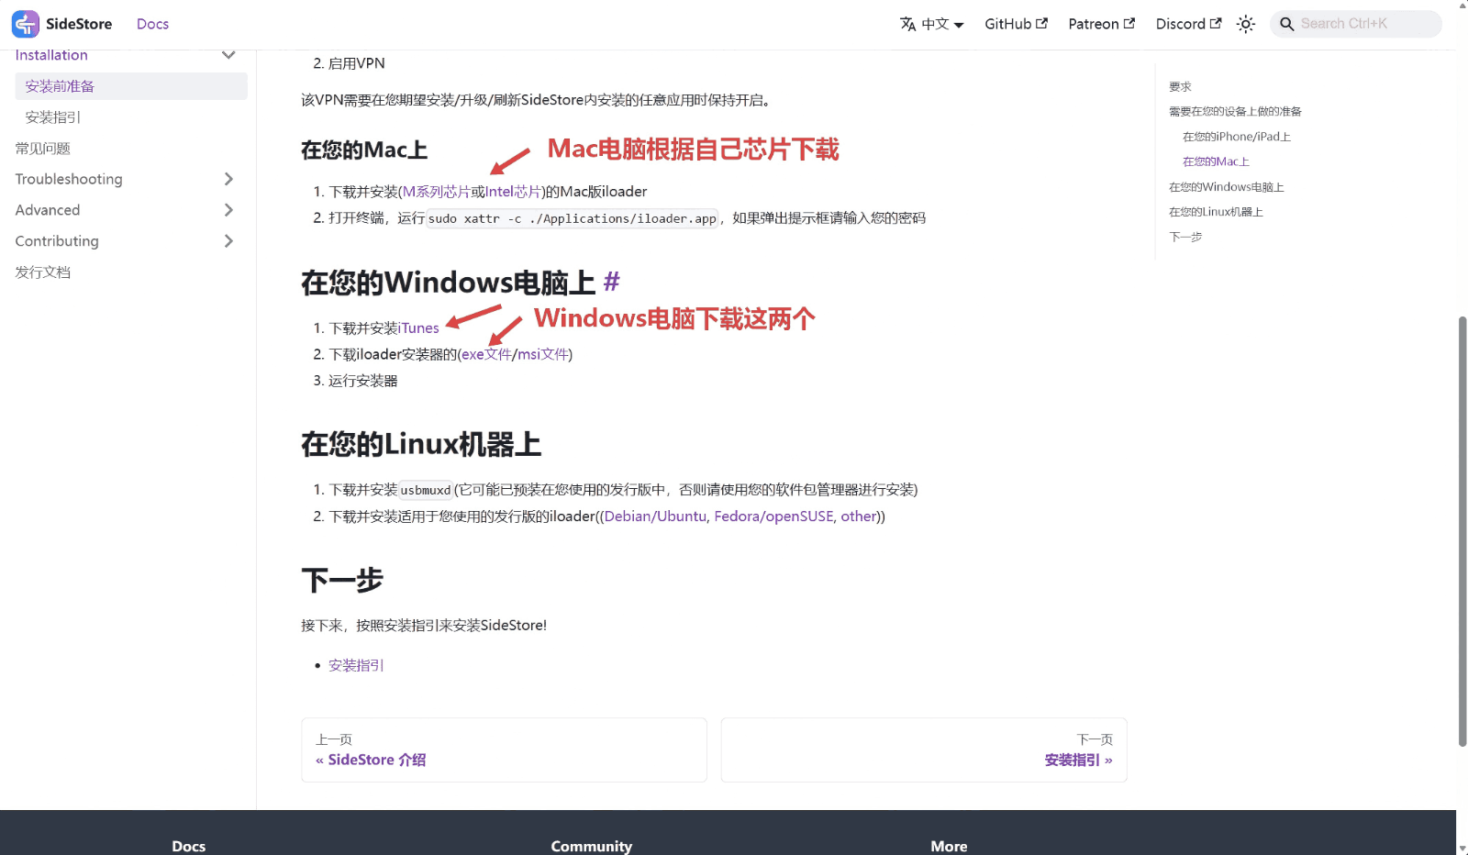
Task: Open Fedora/openSUSE iloader link
Action: (773, 516)
